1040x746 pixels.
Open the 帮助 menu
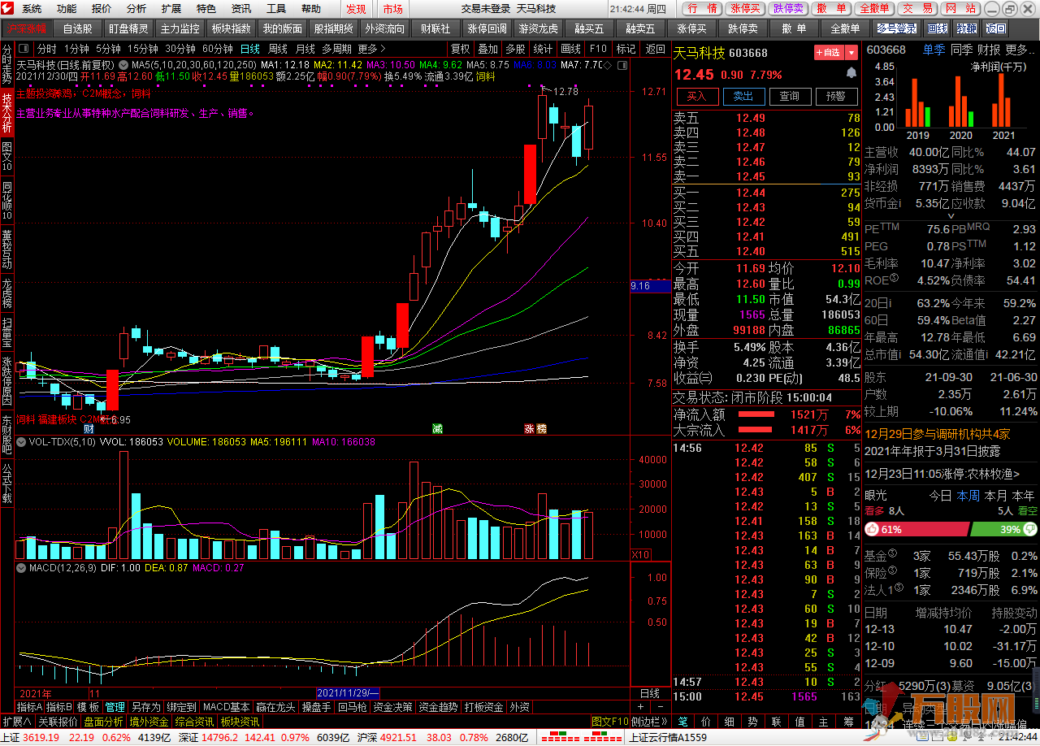(311, 8)
